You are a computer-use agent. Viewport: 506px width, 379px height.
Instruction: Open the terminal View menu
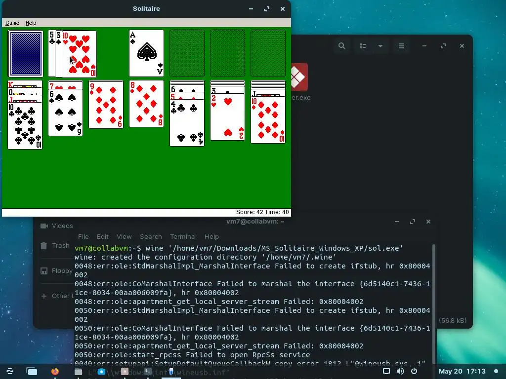click(124, 236)
